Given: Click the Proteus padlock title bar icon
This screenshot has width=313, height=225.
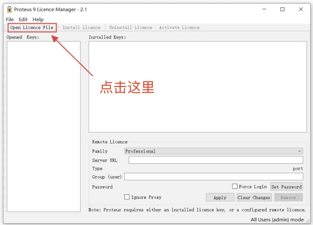Looking at the screenshot, I should point(9,9).
